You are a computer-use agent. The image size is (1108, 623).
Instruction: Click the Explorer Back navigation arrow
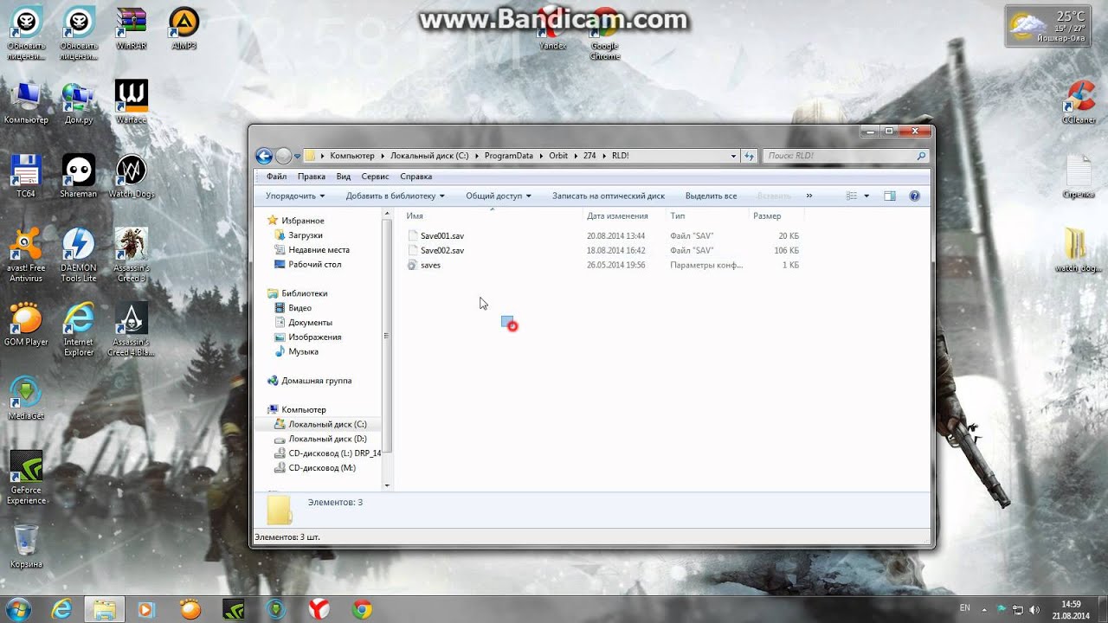tap(264, 157)
